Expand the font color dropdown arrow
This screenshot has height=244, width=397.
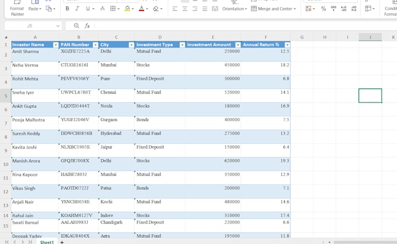(x=147, y=9)
